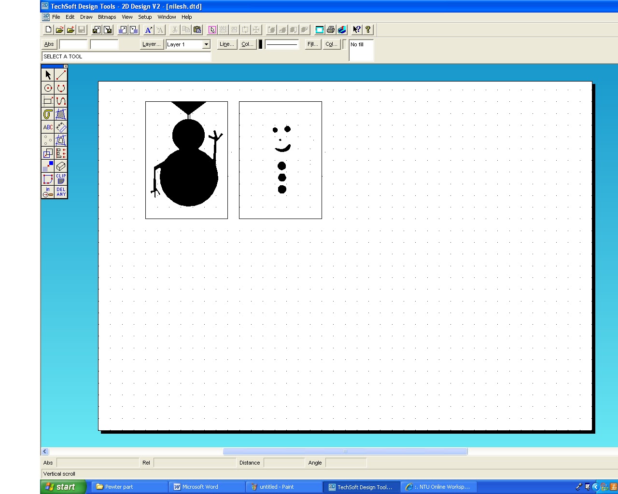The height and width of the screenshot is (494, 618).
Task: Click the Print toolbar icon
Action: point(331,29)
